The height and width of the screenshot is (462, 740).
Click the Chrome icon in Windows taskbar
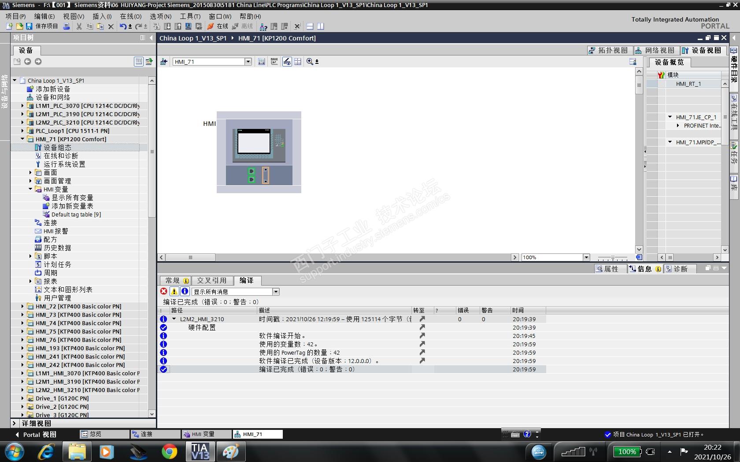pyautogui.click(x=169, y=452)
